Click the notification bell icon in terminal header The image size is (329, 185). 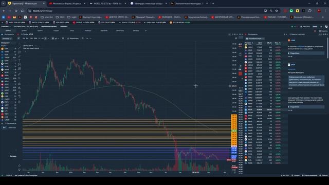pyautogui.click(x=321, y=27)
